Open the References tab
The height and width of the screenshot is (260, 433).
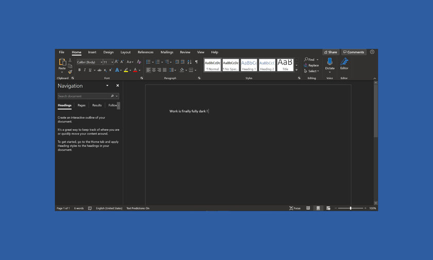(145, 52)
